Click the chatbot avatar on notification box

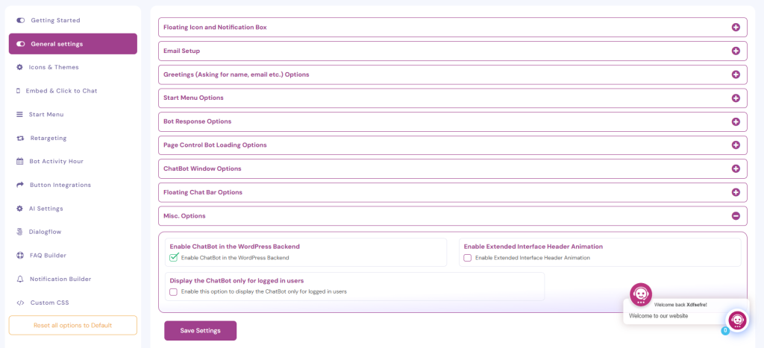click(x=641, y=294)
